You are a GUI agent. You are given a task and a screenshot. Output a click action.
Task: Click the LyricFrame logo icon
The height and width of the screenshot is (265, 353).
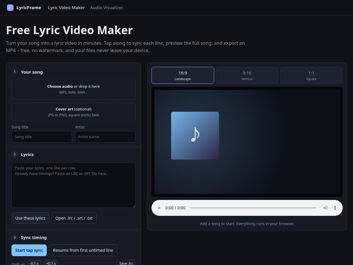10,8
